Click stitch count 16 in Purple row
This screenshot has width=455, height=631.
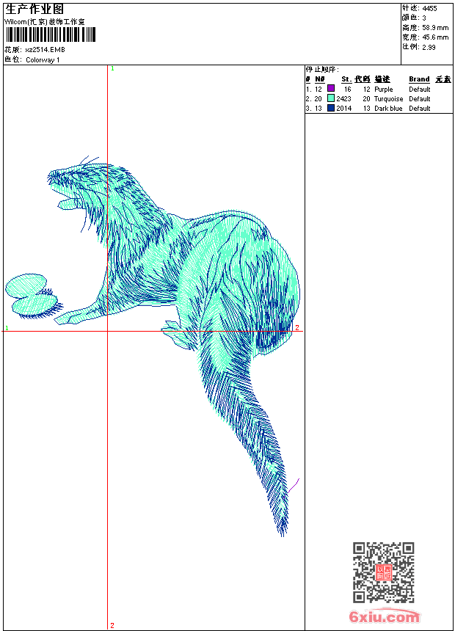[348, 90]
